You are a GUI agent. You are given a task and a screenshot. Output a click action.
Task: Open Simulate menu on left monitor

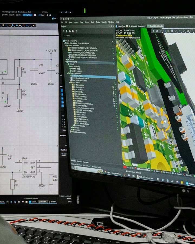[x=5, y=15]
